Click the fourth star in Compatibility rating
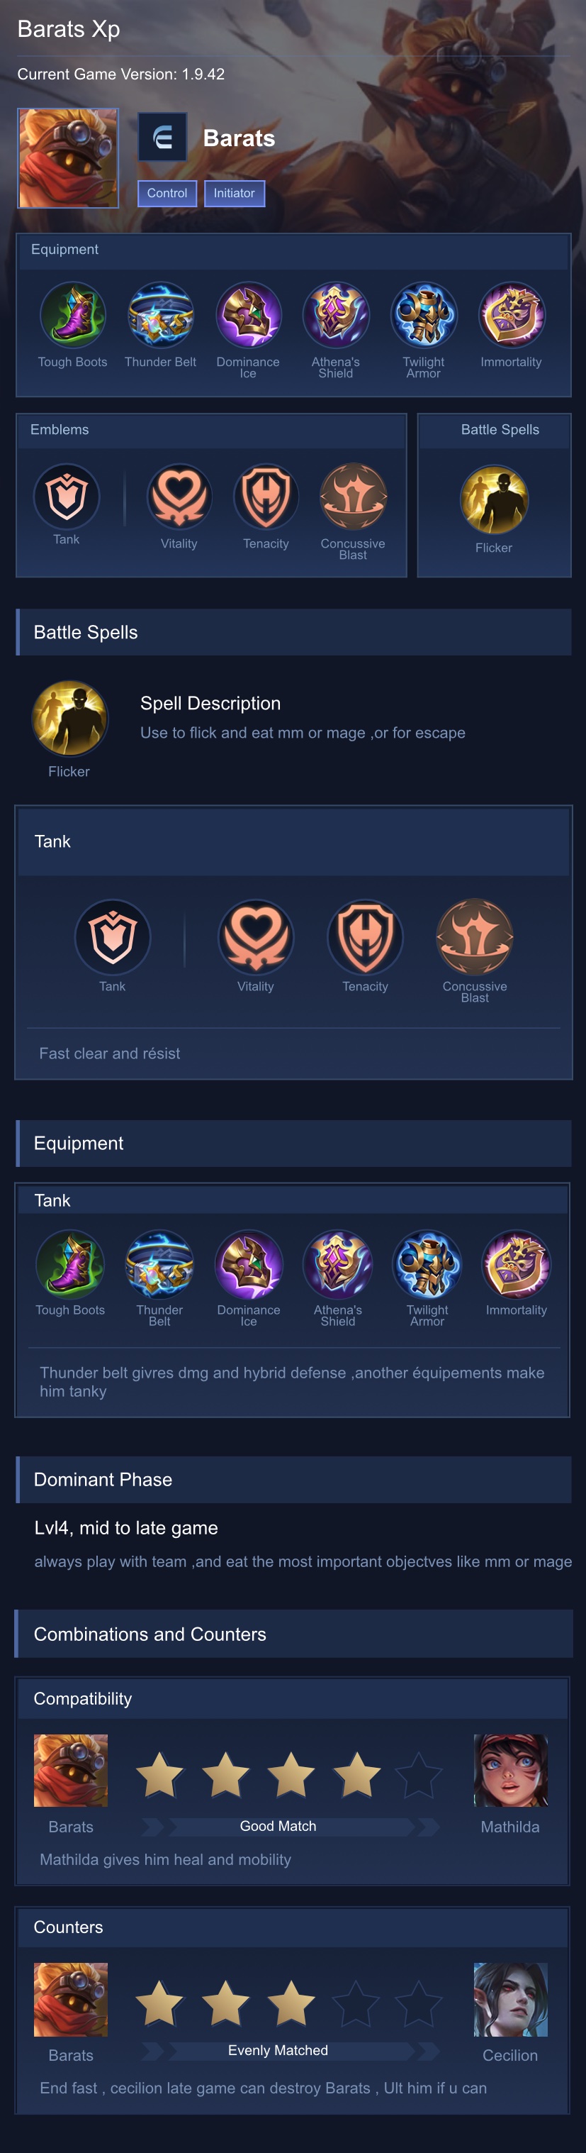 coord(357,1774)
